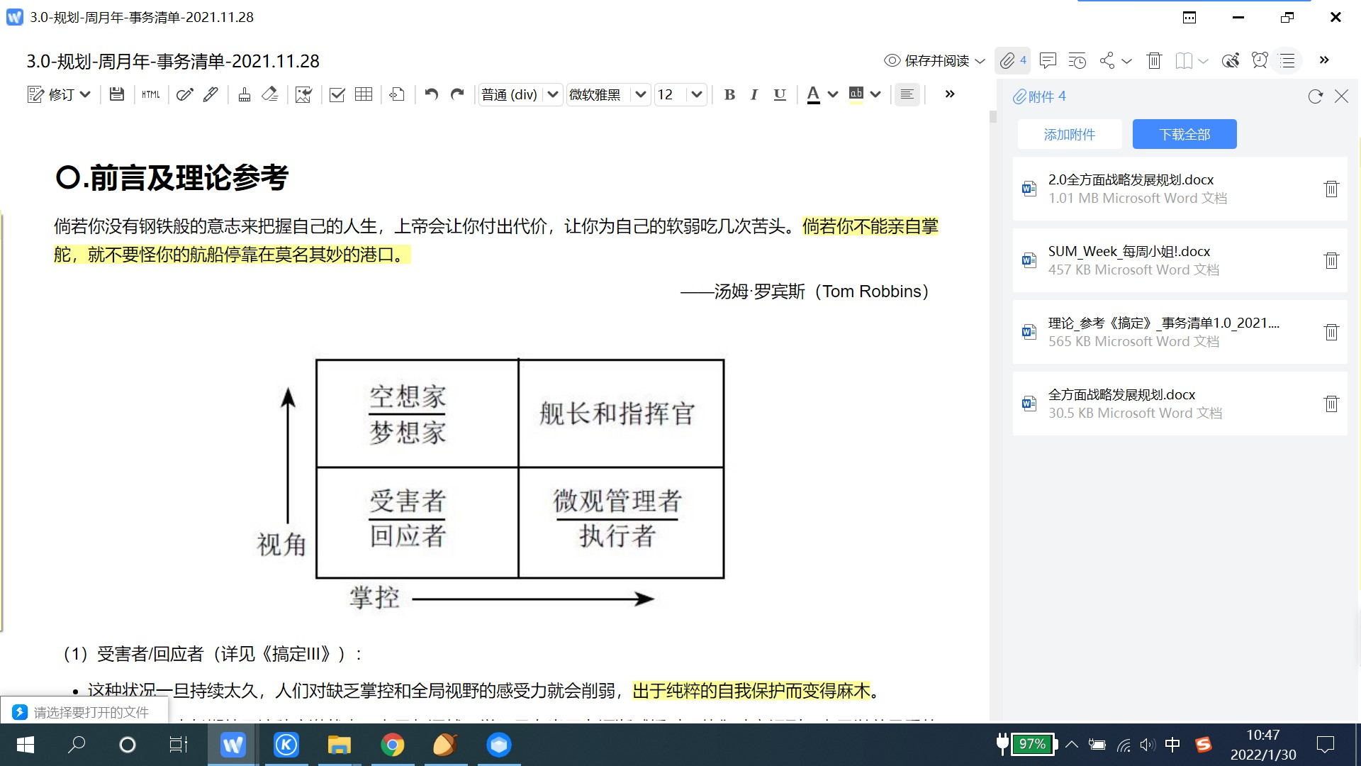1361x766 pixels.
Task: Insert a table using the grid icon
Action: (363, 94)
